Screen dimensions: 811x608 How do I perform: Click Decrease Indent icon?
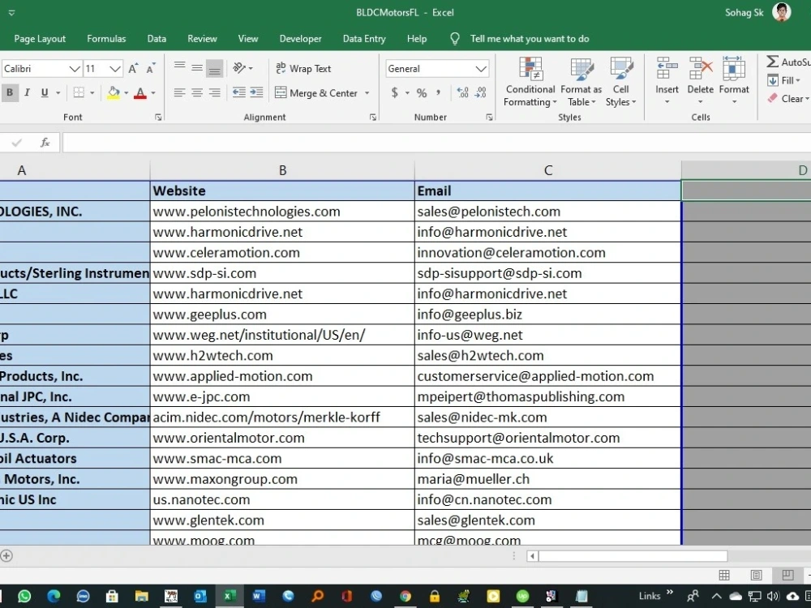pyautogui.click(x=238, y=92)
